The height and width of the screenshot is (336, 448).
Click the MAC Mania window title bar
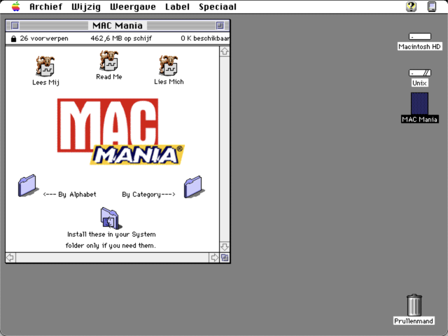tap(118, 25)
